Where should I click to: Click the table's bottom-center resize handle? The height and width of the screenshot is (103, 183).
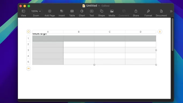coord(94,65)
